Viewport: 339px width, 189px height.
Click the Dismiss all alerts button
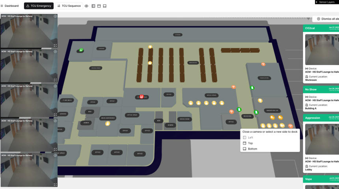(x=325, y=19)
